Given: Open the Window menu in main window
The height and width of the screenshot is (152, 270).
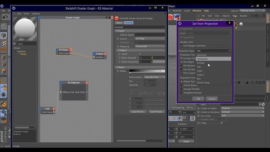Looking at the screenshot, I should coord(197,11).
